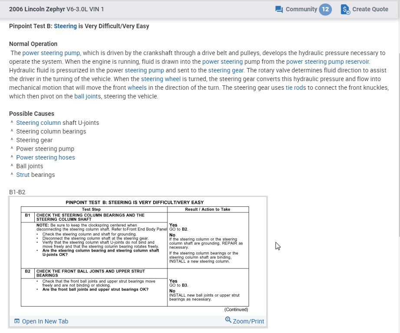Follow the 'Strut' link in causes list
The image size is (400, 333).
[x=23, y=175]
